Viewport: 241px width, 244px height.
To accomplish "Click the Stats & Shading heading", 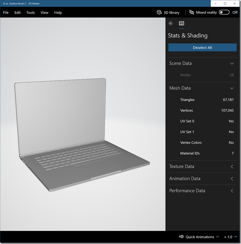I will click(188, 35).
